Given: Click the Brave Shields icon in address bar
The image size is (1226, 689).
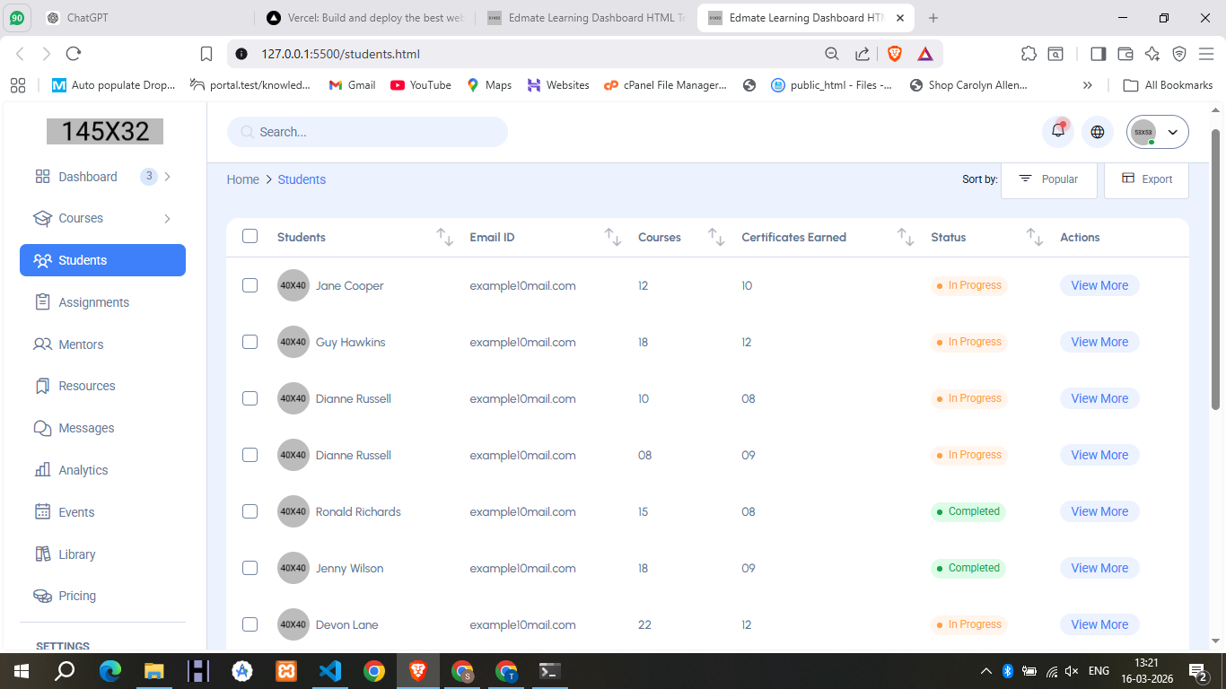Looking at the screenshot, I should coord(894,54).
